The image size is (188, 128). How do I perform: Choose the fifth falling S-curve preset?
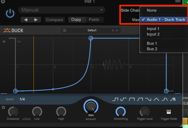coord(148,99)
